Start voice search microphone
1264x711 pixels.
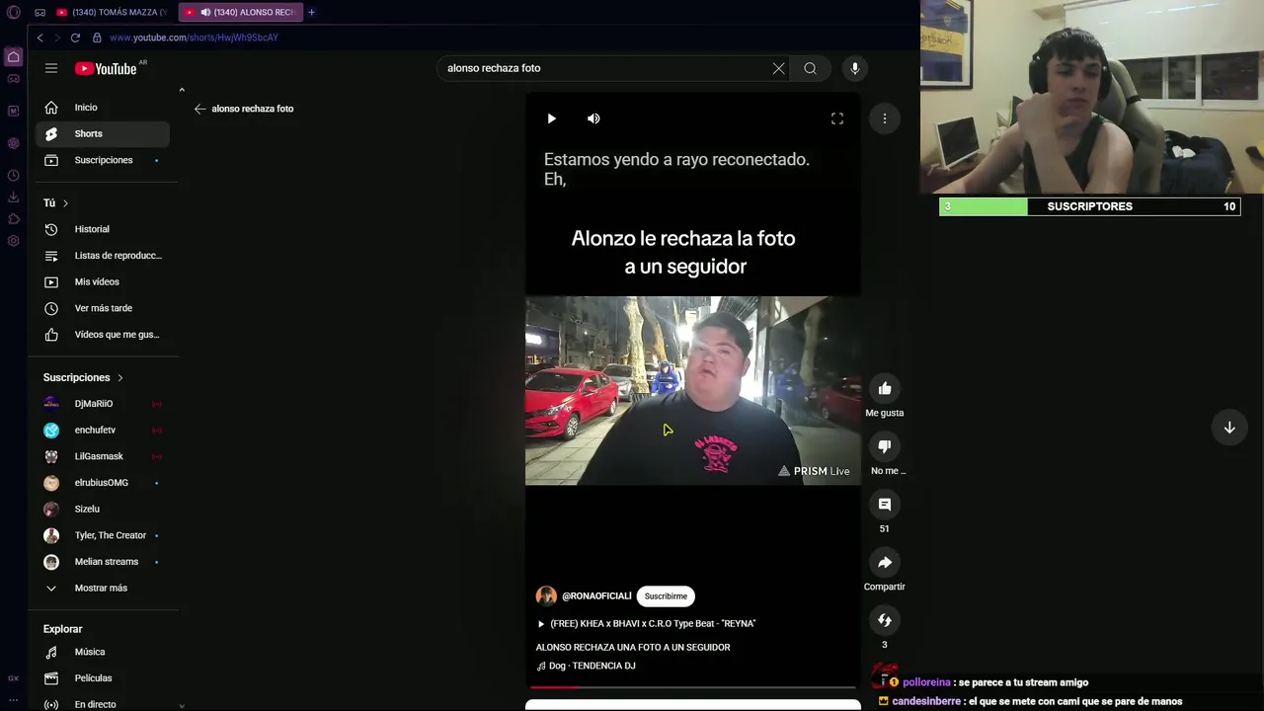[855, 68]
